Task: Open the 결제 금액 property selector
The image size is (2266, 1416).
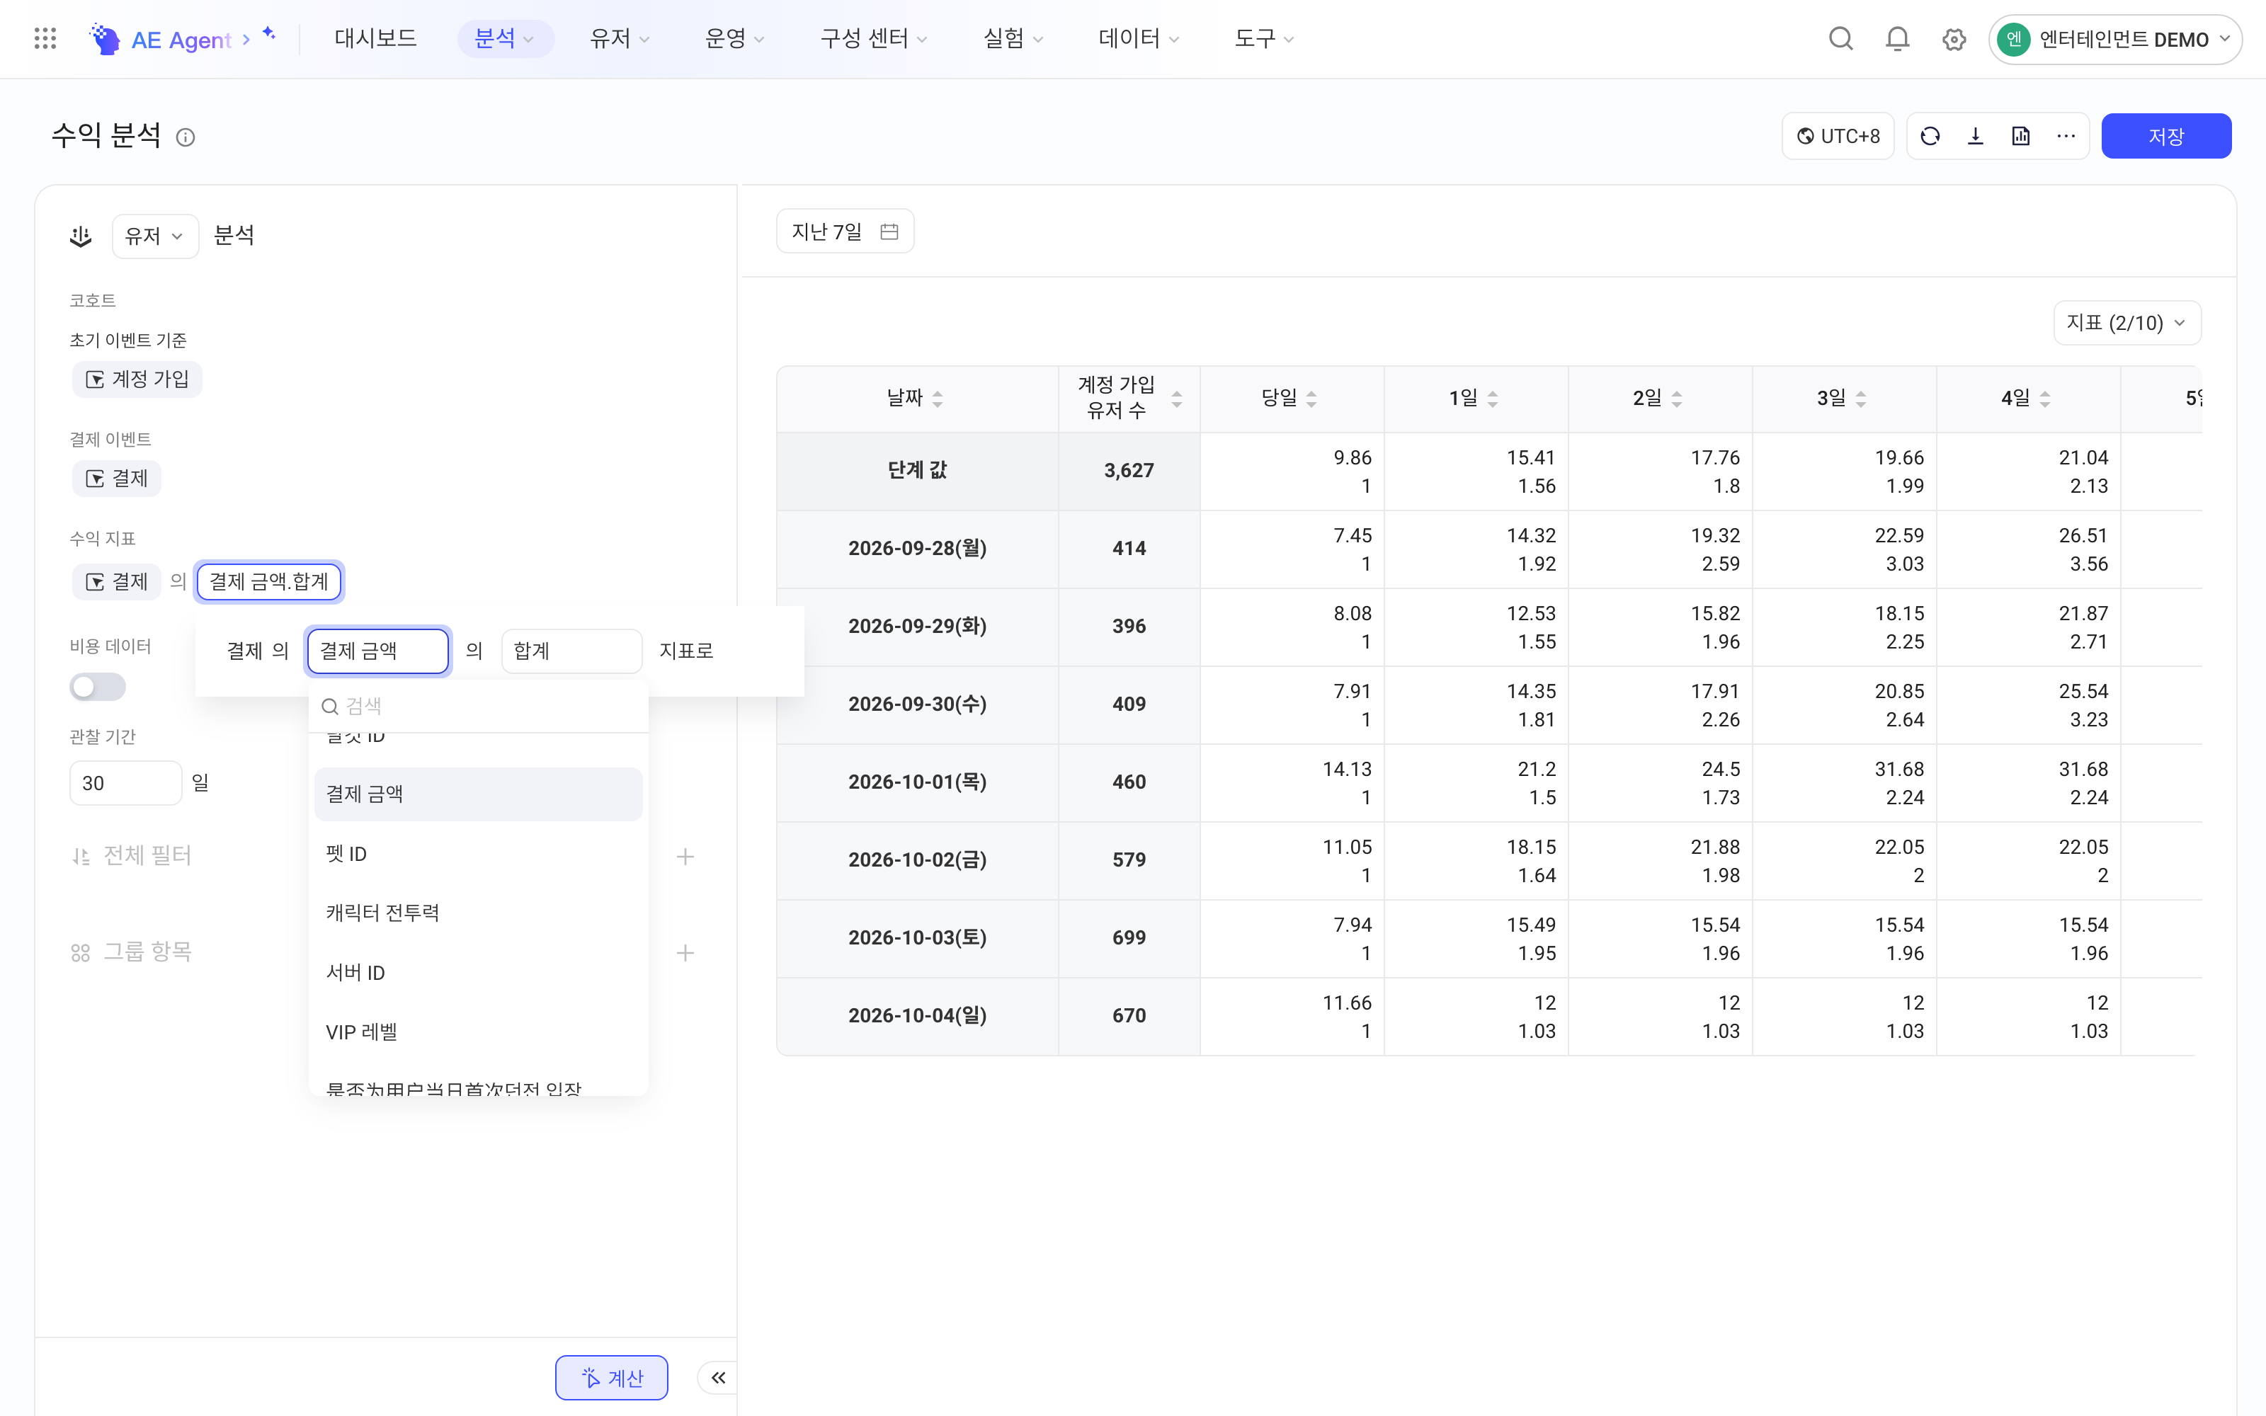Action: 378,651
